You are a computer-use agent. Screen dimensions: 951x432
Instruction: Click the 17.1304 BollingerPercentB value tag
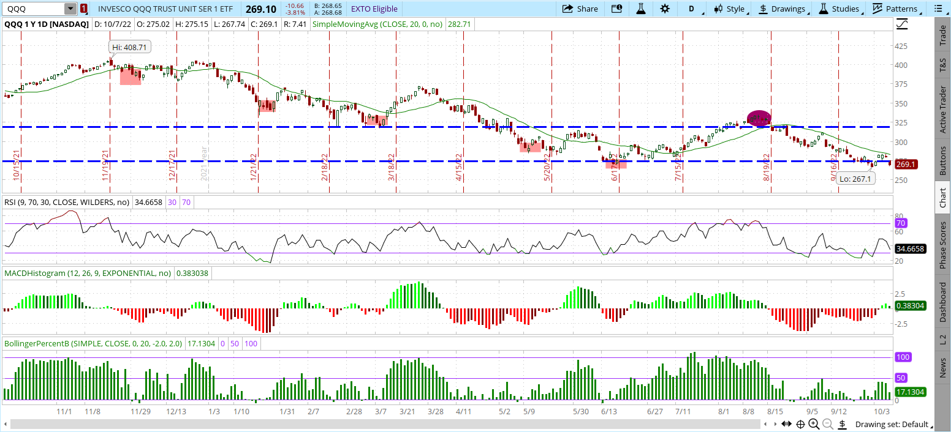tap(910, 392)
